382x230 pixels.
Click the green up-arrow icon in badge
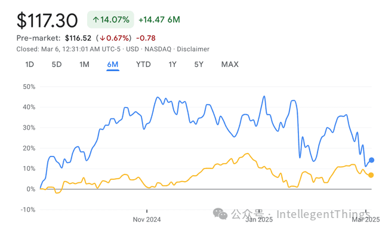click(95, 20)
